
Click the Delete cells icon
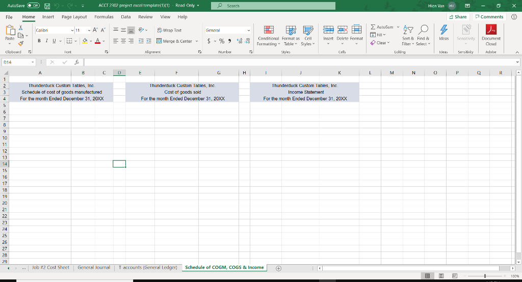342,30
